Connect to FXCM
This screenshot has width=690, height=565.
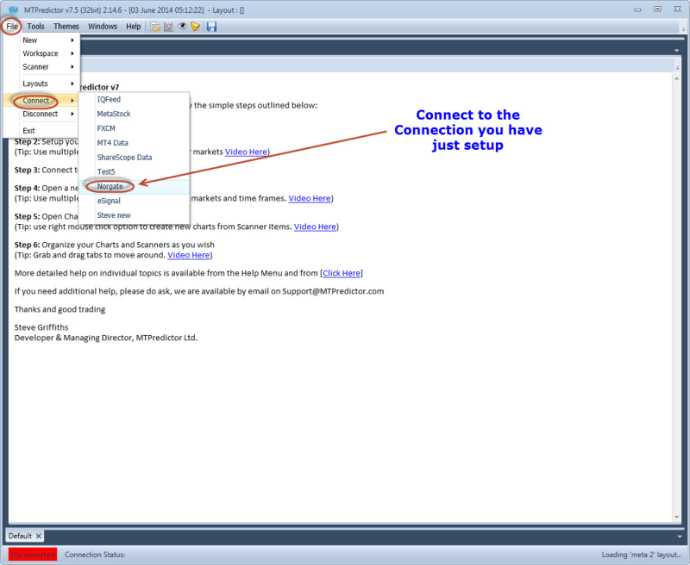(x=135, y=128)
